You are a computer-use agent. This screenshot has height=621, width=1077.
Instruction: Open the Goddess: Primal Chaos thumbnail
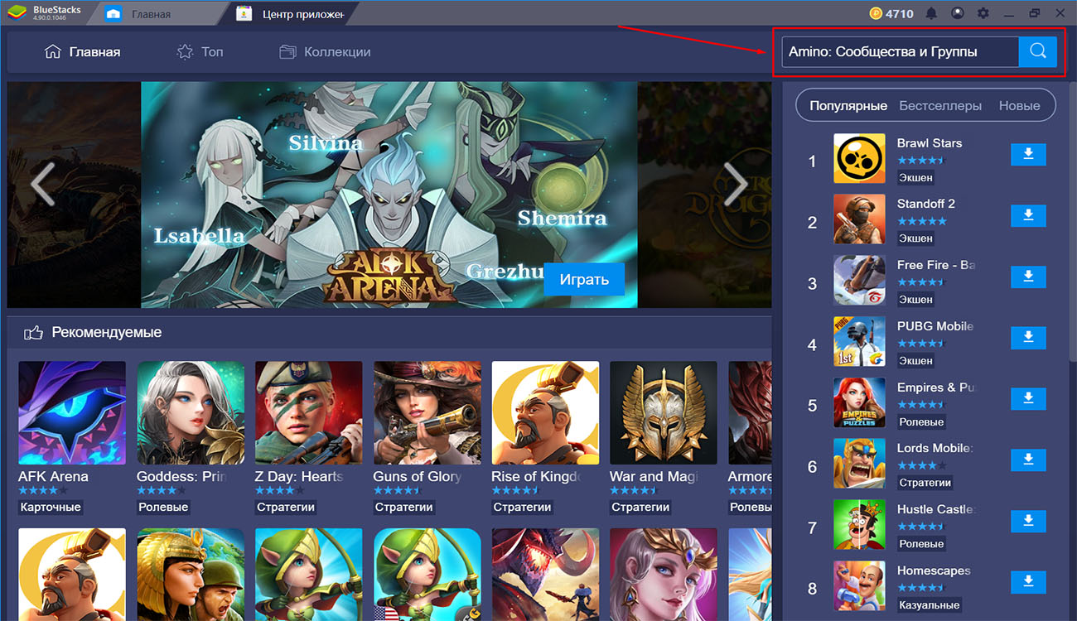[x=191, y=412]
